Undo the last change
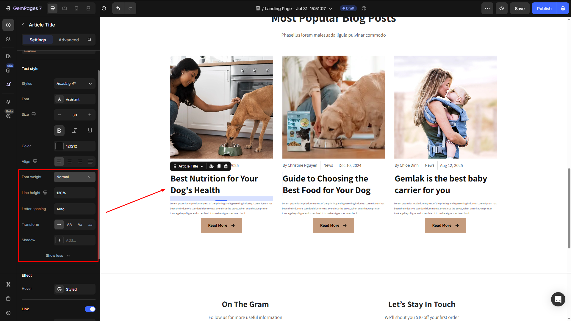 coord(118,8)
